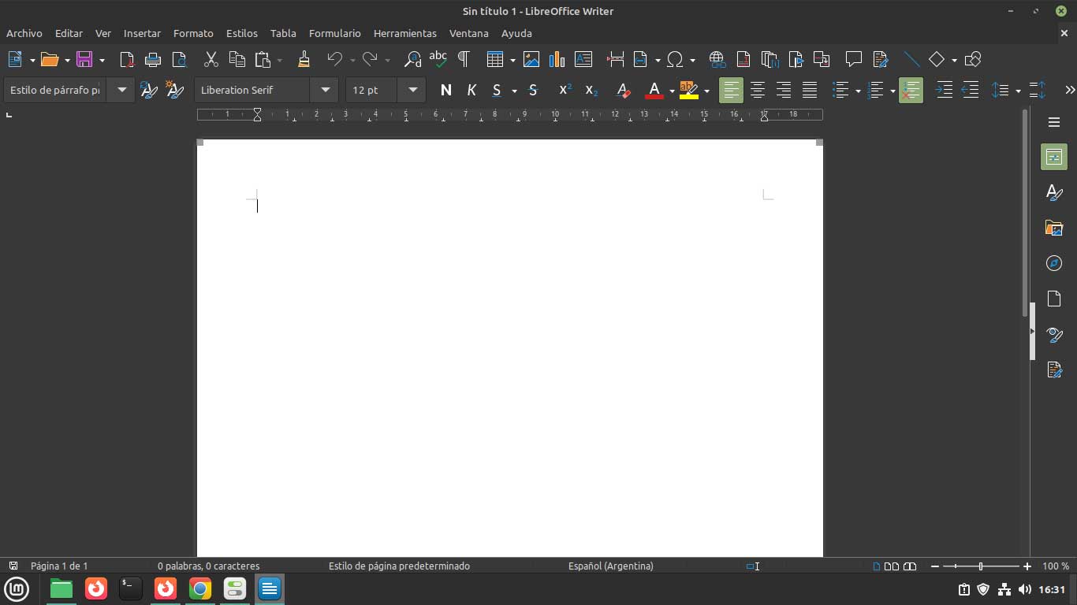
Task: Click the Copy icon
Action: [x=237, y=59]
